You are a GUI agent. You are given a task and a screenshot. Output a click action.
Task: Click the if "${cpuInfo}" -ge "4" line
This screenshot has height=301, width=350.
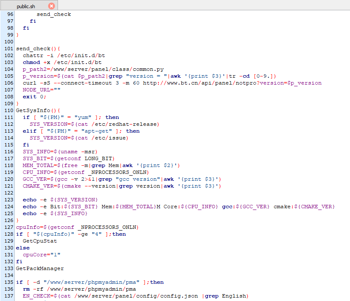71,234
